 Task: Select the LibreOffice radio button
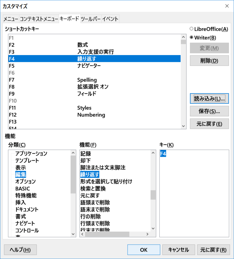pos(192,29)
